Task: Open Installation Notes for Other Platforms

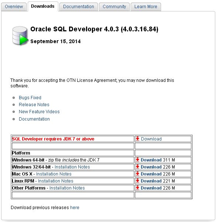Action: tap(67, 188)
